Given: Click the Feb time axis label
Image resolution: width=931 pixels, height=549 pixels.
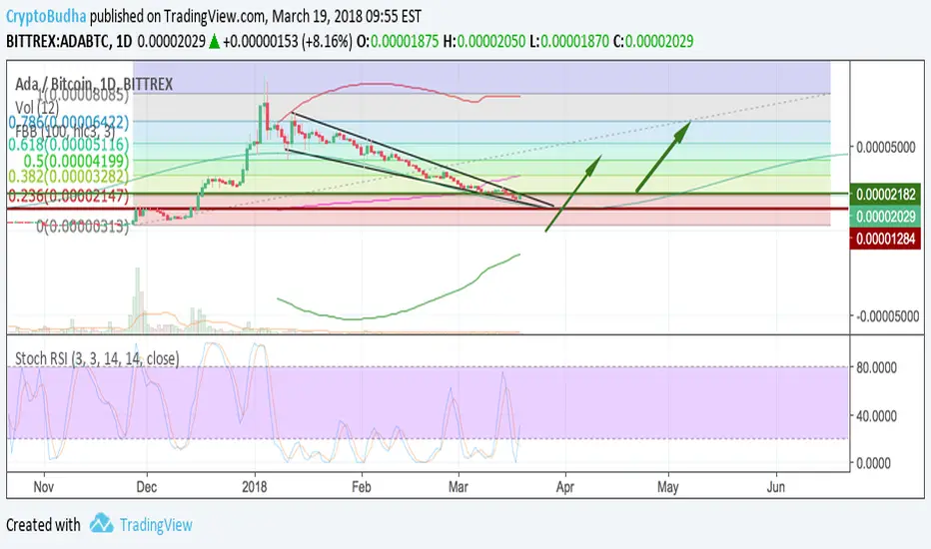Looking at the screenshot, I should point(361,487).
